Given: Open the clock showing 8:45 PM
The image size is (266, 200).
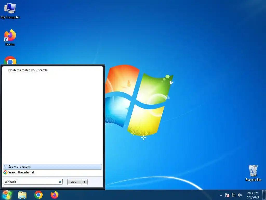Looking at the screenshot, I should tap(253, 195).
